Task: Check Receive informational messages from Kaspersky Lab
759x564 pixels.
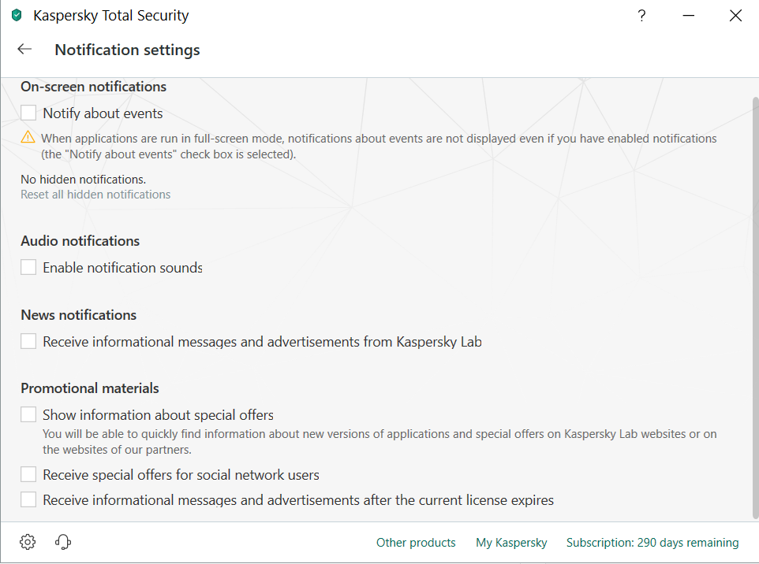Action: pos(28,342)
